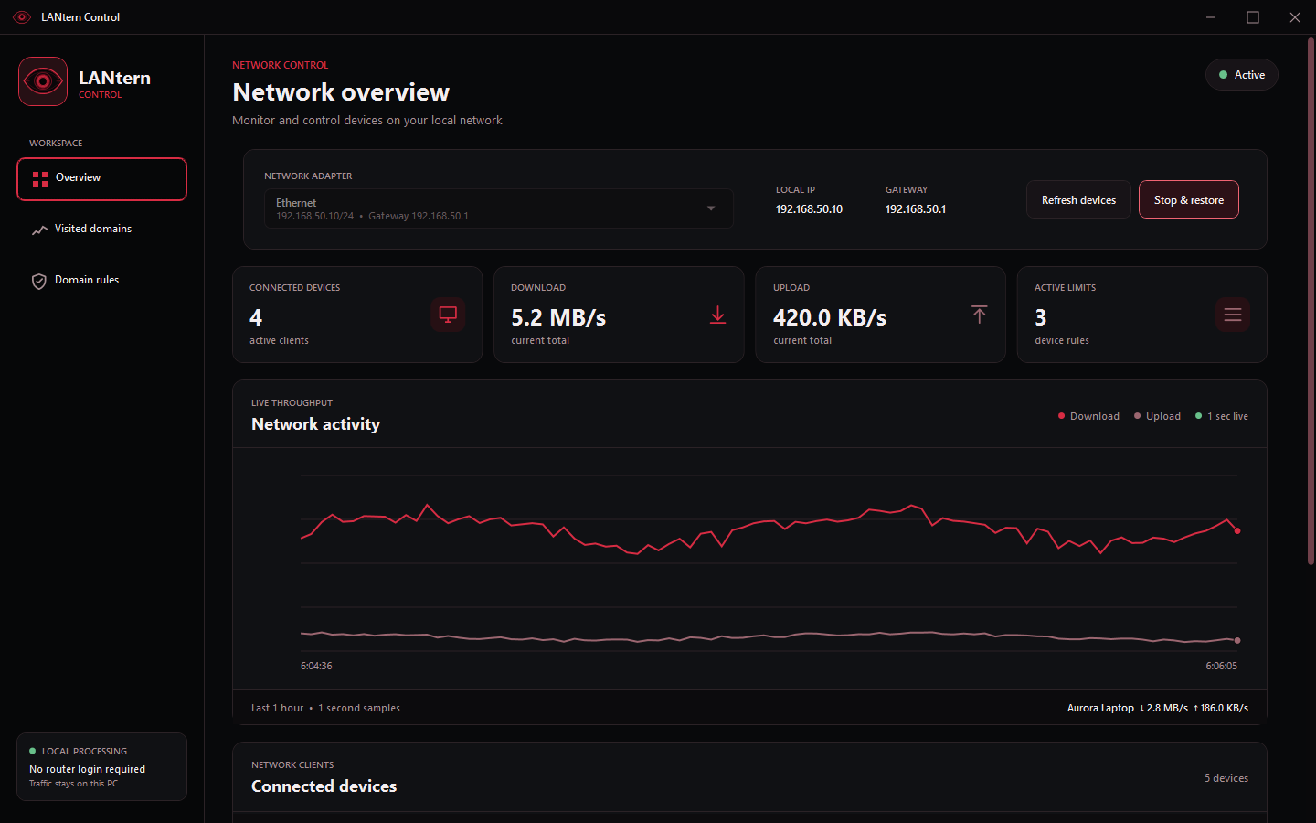Click the connected devices monitor icon
This screenshot has height=823, width=1316.
coord(448,315)
